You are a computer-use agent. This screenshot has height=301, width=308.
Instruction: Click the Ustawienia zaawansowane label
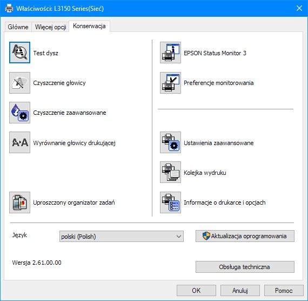(x=219, y=143)
